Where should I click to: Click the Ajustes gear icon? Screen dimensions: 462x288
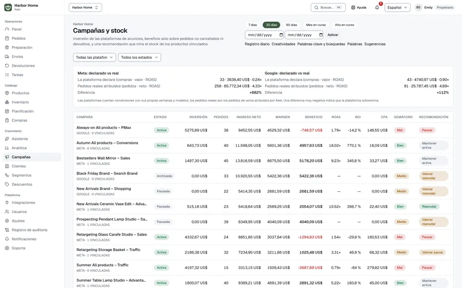(7, 221)
